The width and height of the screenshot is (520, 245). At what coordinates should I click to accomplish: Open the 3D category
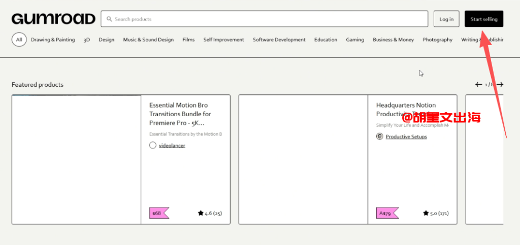tap(86, 40)
